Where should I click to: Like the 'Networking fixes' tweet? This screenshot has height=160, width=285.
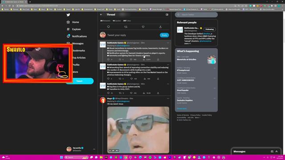pos(131,79)
